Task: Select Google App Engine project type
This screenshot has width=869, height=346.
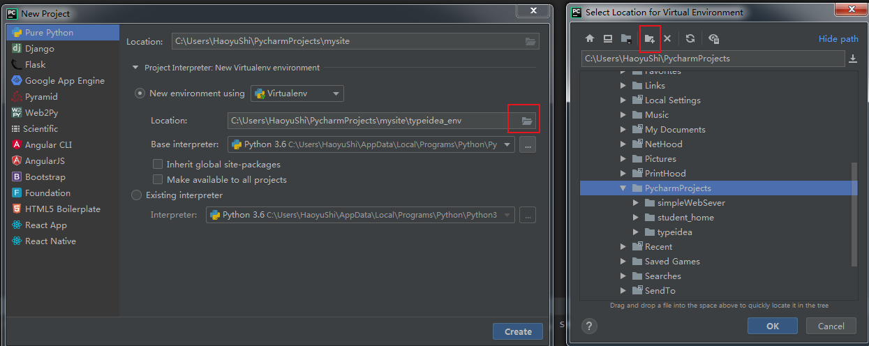Action: pyautogui.click(x=63, y=81)
